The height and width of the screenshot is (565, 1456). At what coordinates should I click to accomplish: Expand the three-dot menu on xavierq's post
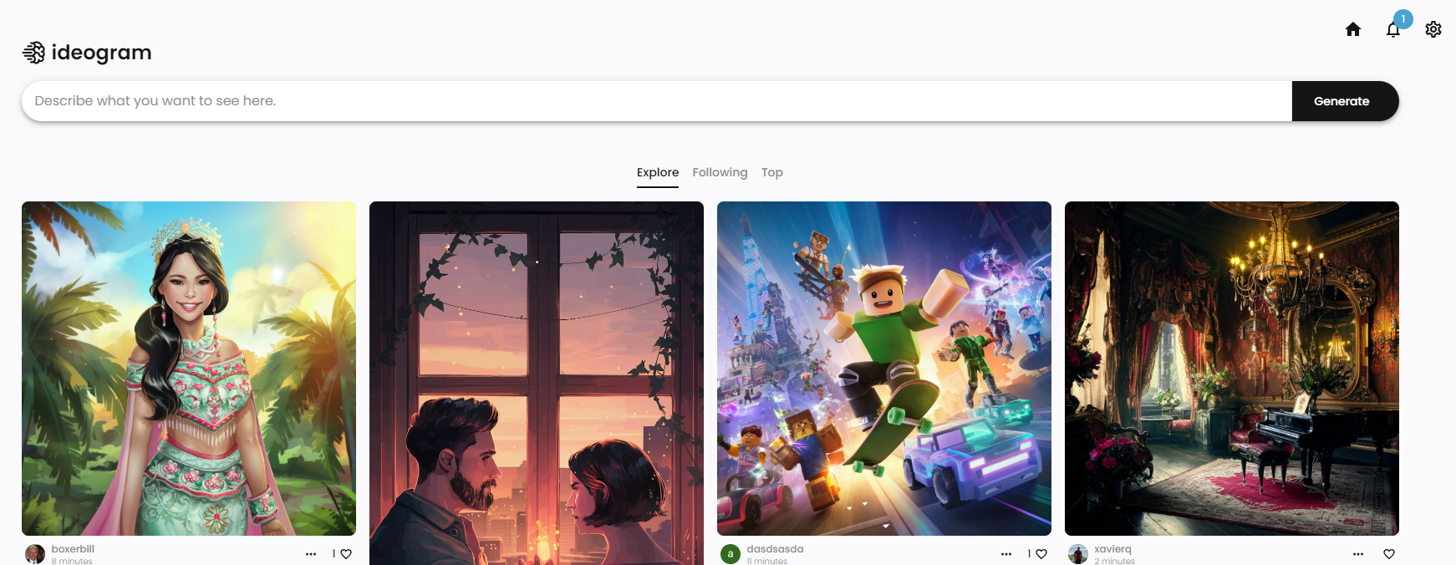(x=1358, y=554)
